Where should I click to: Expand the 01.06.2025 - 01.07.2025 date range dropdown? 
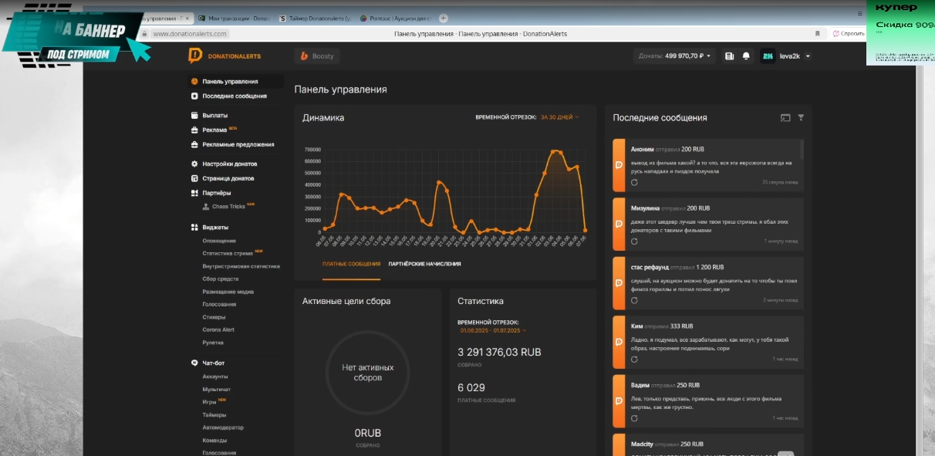coord(492,330)
